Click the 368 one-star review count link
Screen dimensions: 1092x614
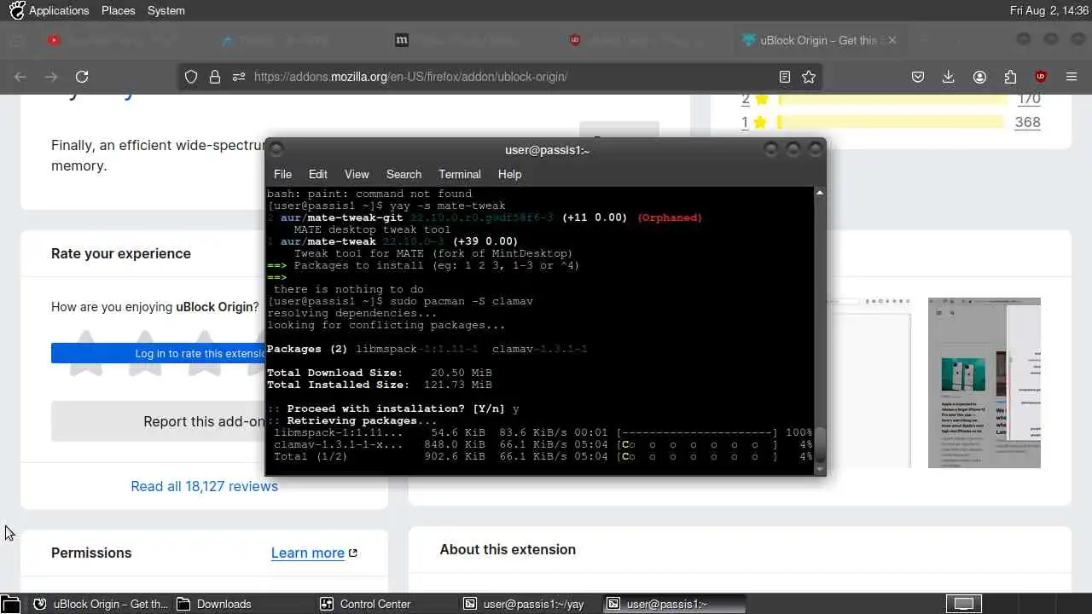[1027, 122]
